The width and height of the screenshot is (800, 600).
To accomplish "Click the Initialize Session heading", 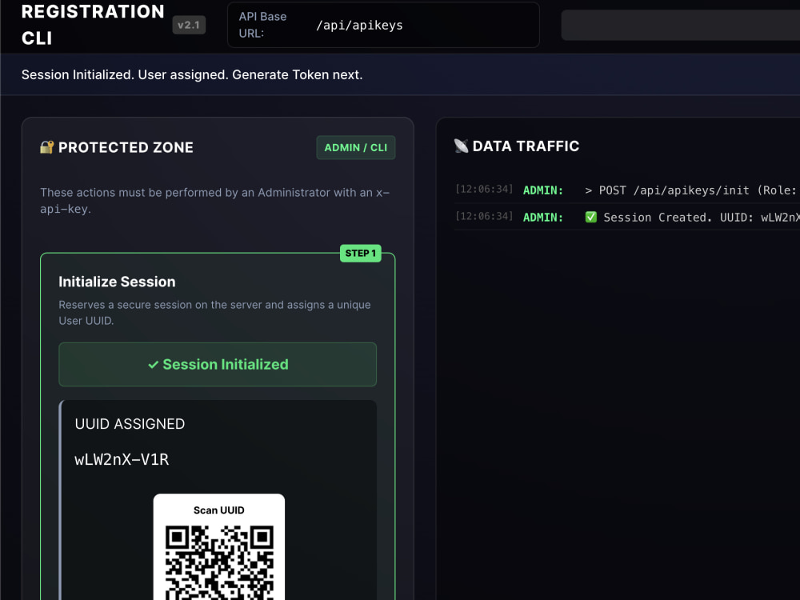I will [117, 282].
